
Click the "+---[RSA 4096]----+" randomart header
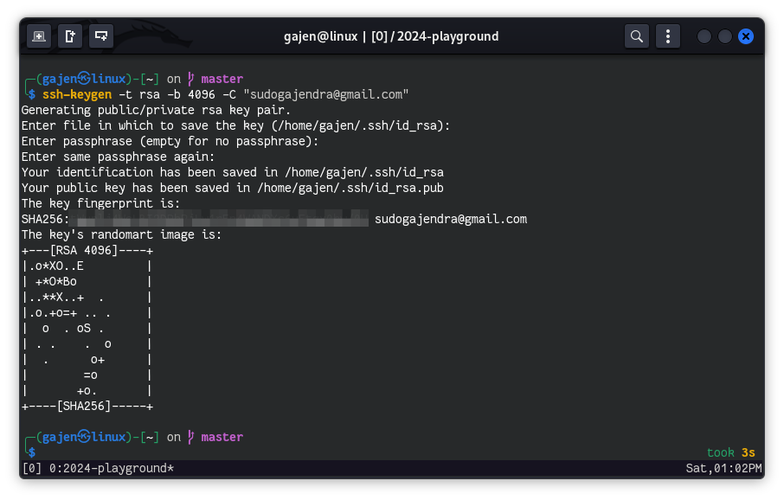click(x=87, y=251)
